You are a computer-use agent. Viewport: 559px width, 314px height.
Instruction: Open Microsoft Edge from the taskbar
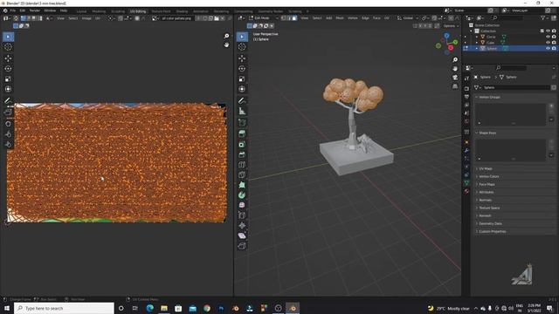tap(149, 308)
